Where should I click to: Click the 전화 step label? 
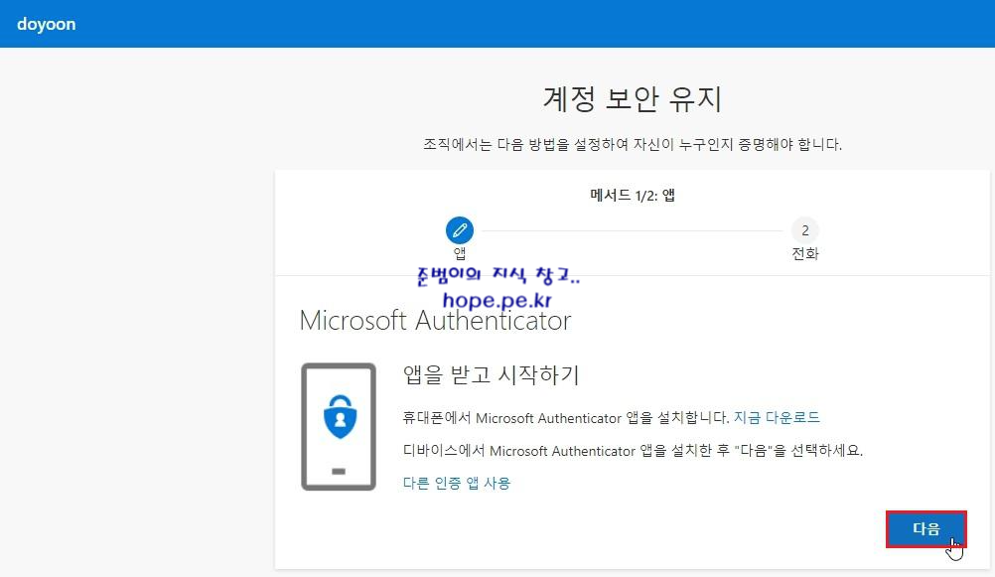click(804, 253)
